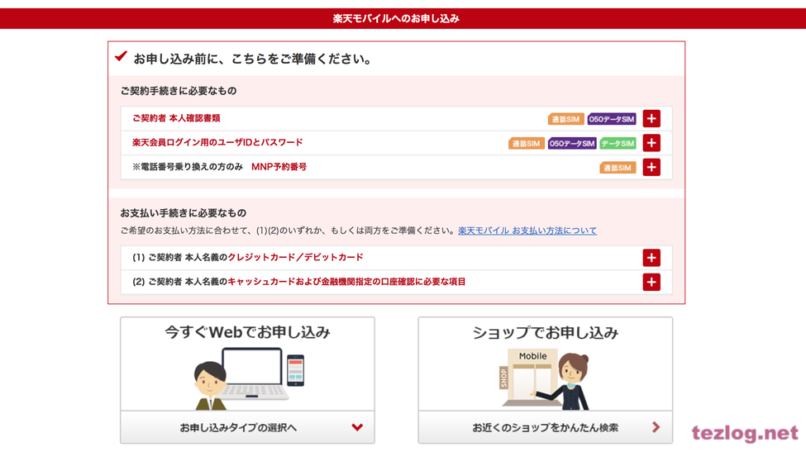806x452 pixels.
Task: Click the 050データSIM tag in the 本人確認書類 row
Action: pos(612,119)
